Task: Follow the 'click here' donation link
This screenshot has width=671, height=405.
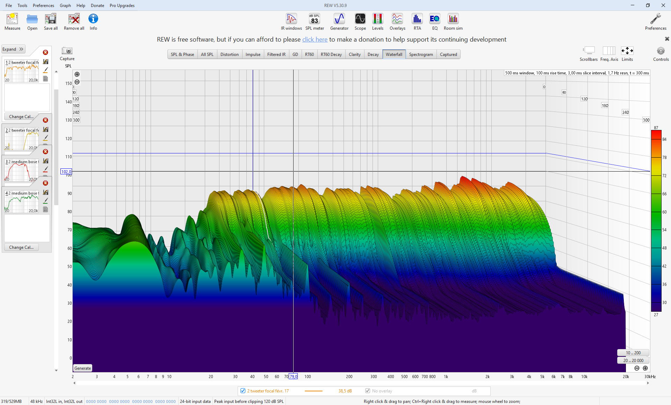Action: (x=315, y=39)
